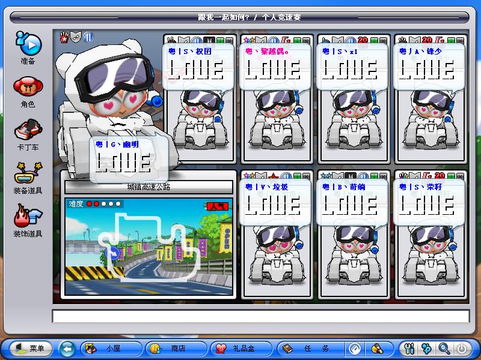Click the power exit icon in bottom bar

461,348
